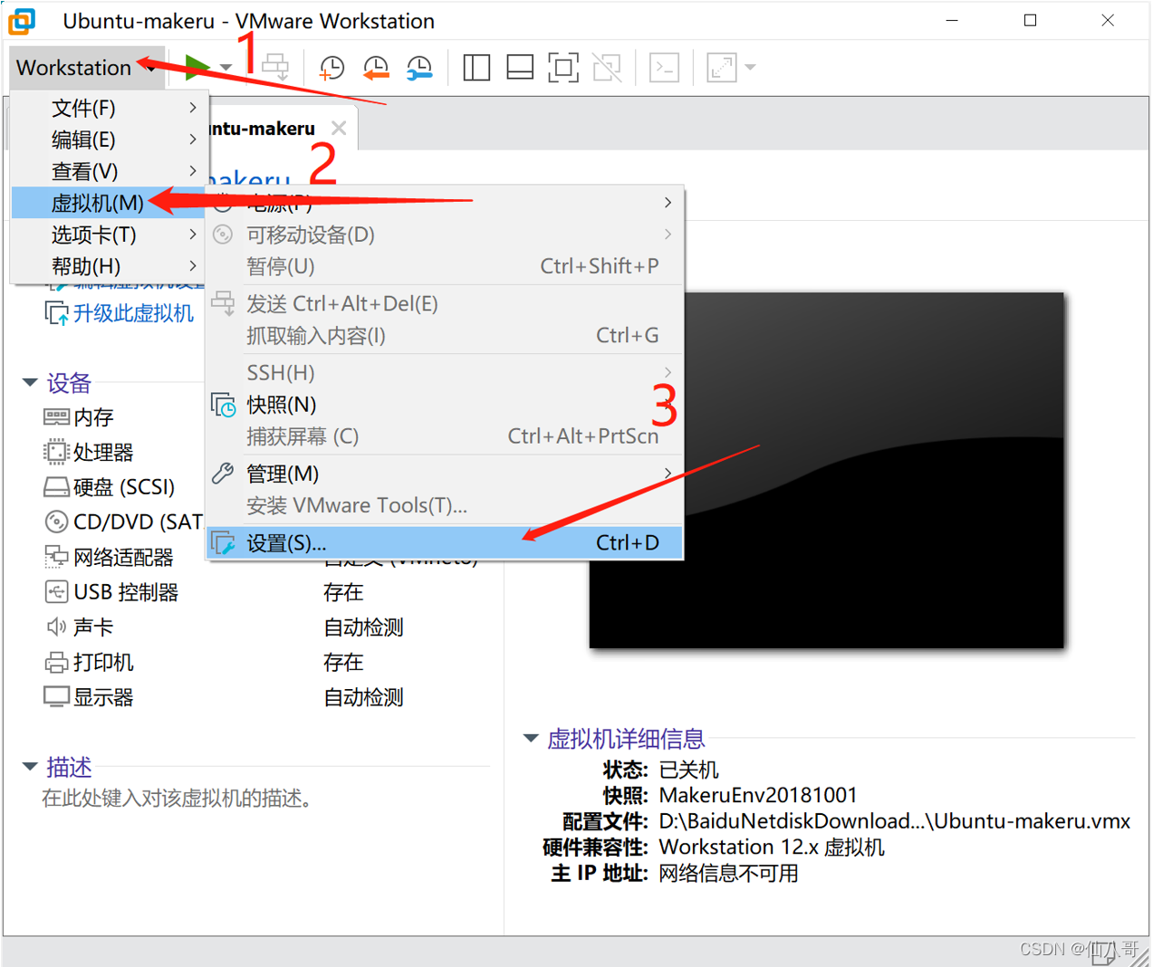The image size is (1153, 967).
Task: Select the 声卡 sound card row
Action: 80,627
